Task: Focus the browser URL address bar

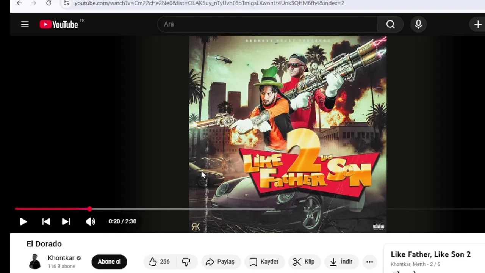Action: (x=209, y=3)
